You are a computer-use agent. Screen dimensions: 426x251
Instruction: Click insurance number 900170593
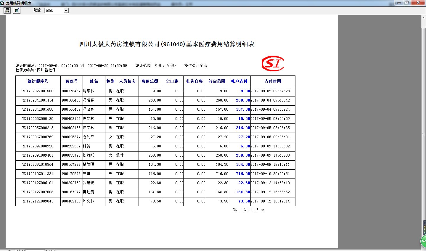click(71, 174)
